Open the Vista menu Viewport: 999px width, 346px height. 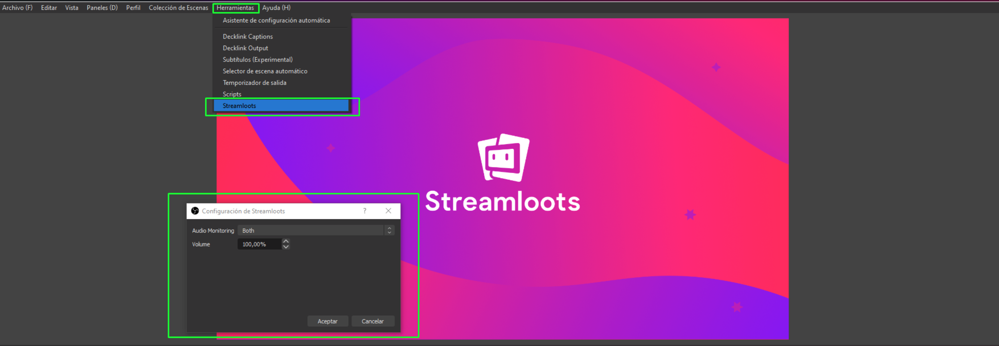click(x=72, y=8)
